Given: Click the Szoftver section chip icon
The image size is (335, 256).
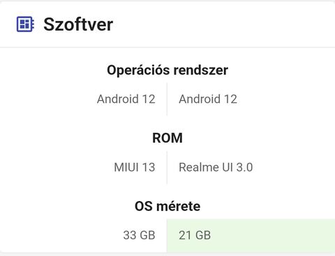Looking at the screenshot, I should (x=25, y=24).
